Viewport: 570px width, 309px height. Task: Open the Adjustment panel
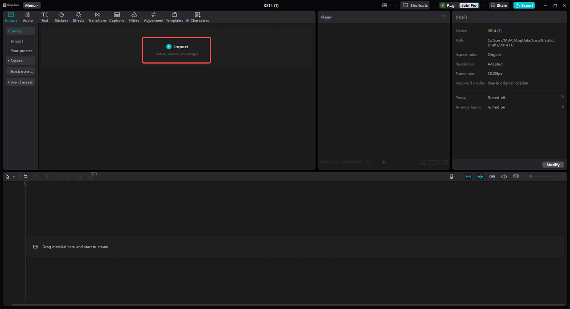pos(154,17)
